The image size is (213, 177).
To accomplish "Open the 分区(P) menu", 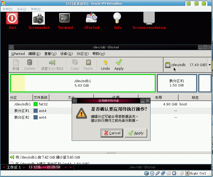I will coord(83,54).
